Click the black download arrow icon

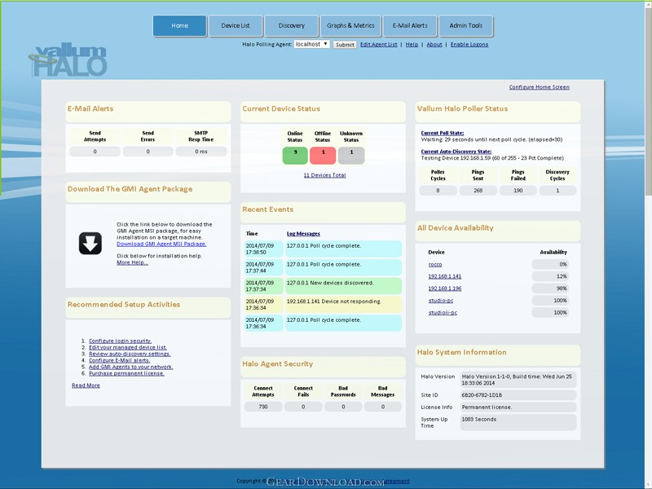(90, 243)
